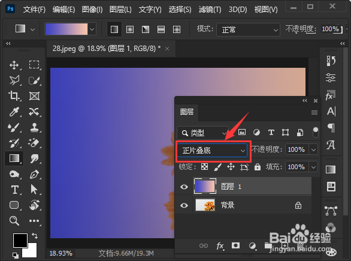Screen dimensions: 351x261
Task: Select the Eraser tool
Action: click(x=34, y=143)
